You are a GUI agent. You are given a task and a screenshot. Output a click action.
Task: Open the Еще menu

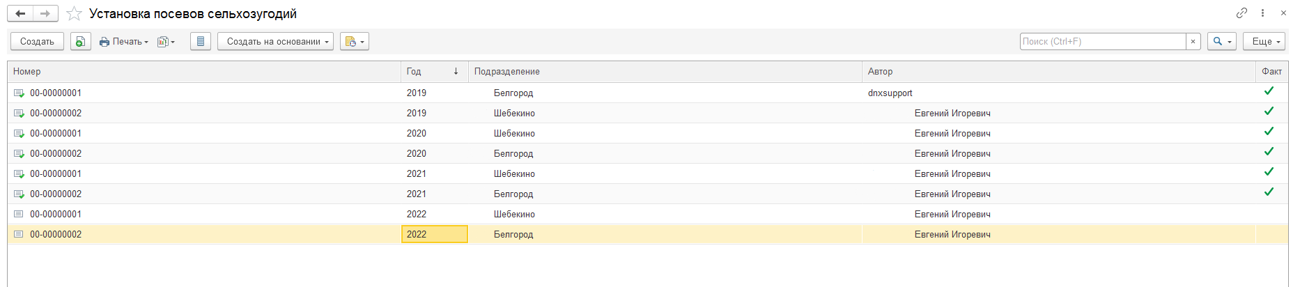1264,42
